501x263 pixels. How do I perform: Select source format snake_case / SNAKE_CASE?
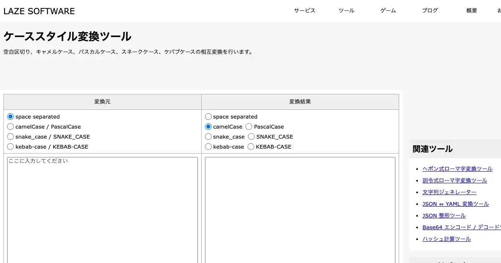click(x=10, y=137)
